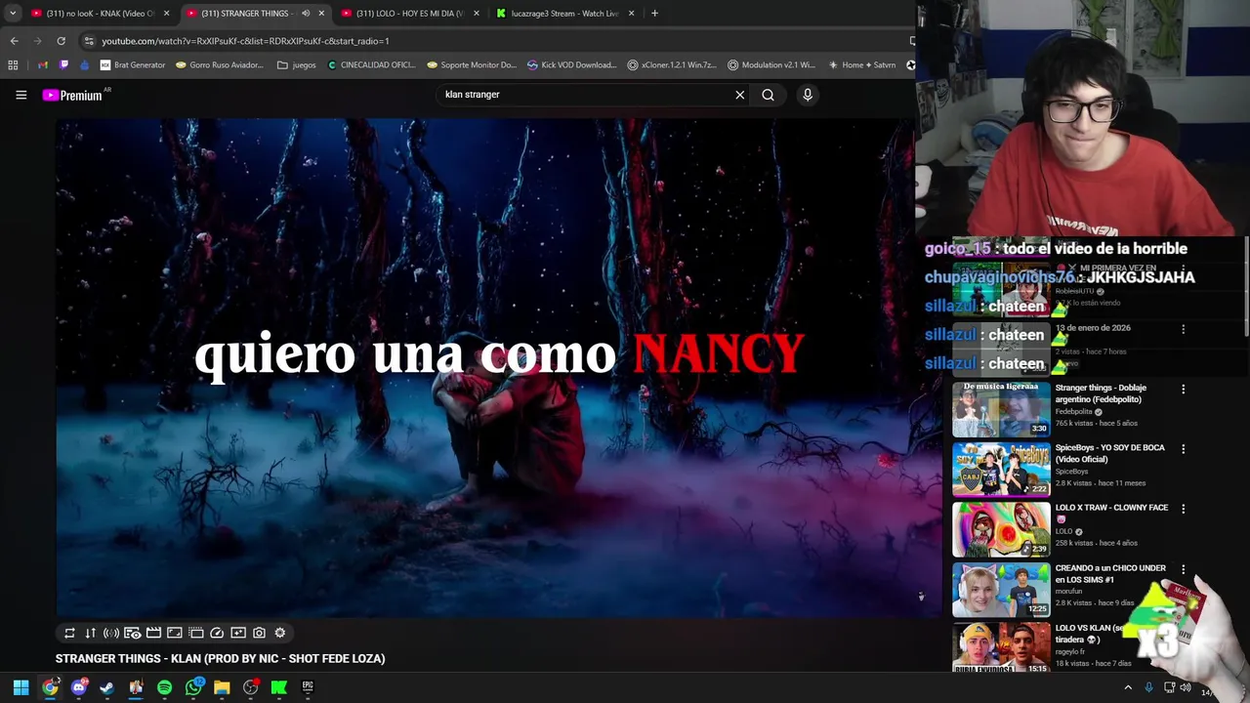Open Discord from the taskbar

pos(79,687)
